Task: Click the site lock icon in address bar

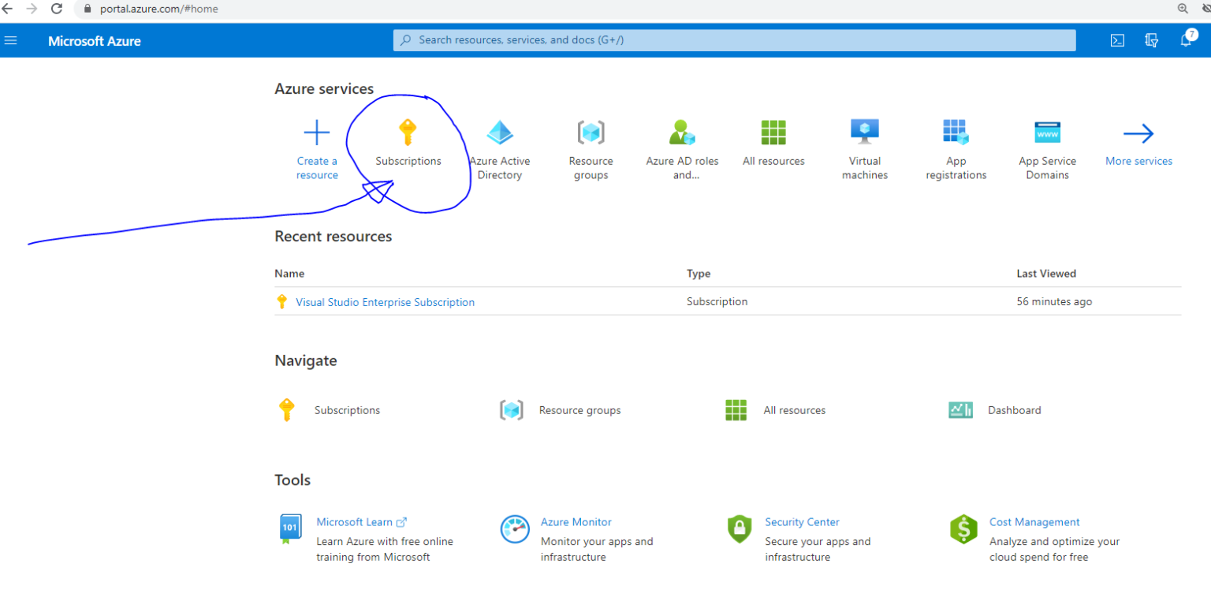Action: tap(88, 9)
